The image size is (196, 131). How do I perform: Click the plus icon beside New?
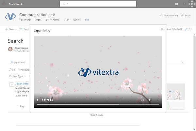(x=7, y=29)
